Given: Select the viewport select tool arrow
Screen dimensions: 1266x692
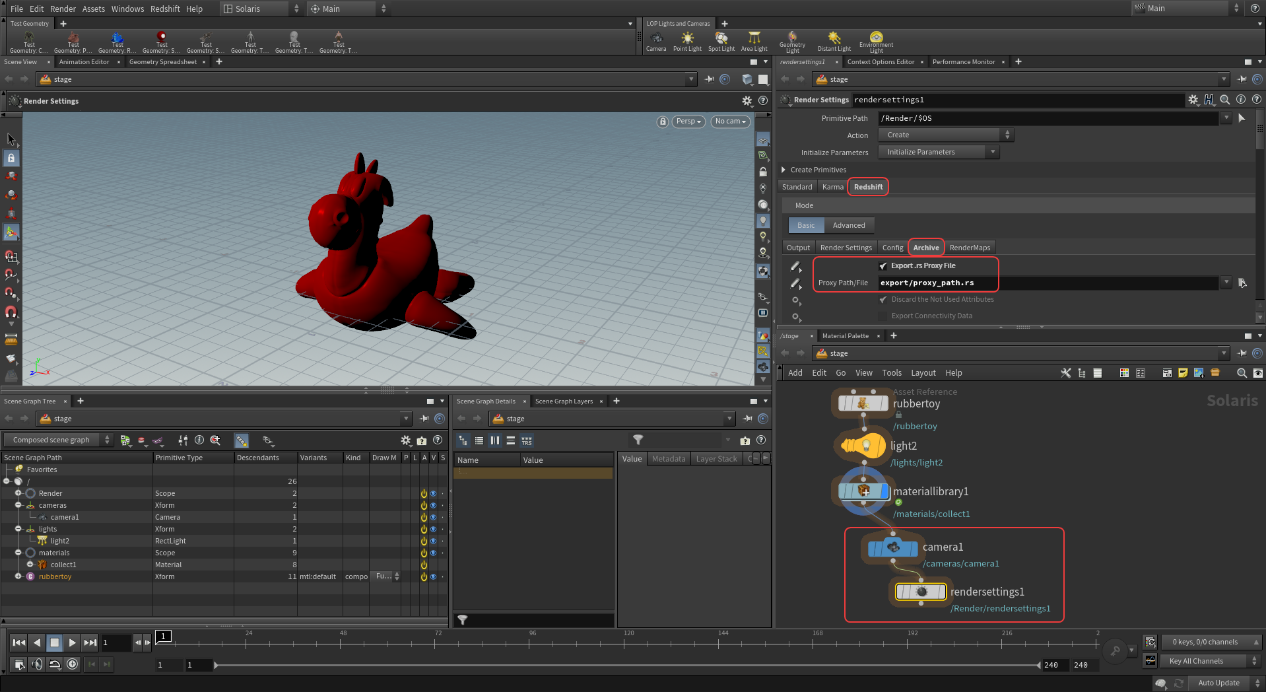Looking at the screenshot, I should click(11, 139).
